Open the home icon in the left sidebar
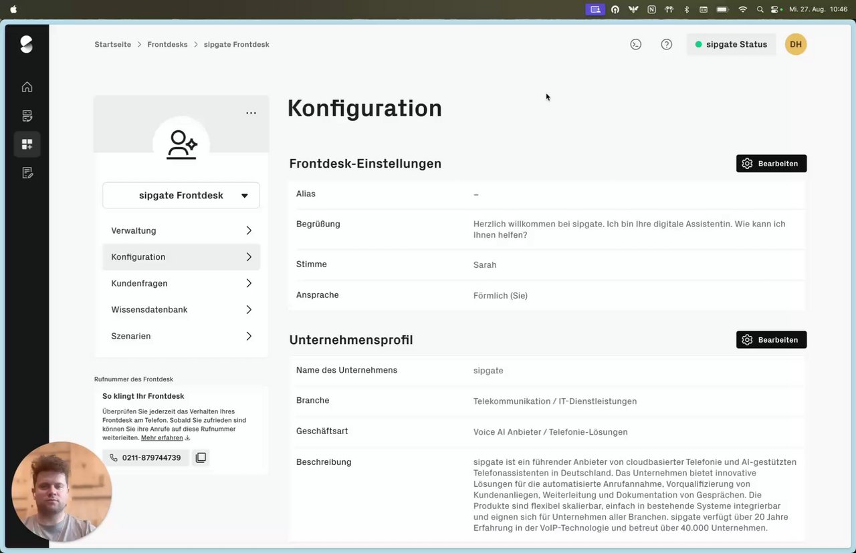 (x=27, y=87)
